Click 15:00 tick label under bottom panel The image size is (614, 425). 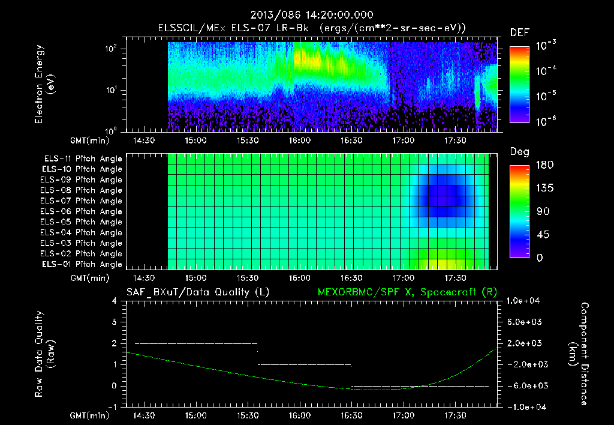point(196,415)
